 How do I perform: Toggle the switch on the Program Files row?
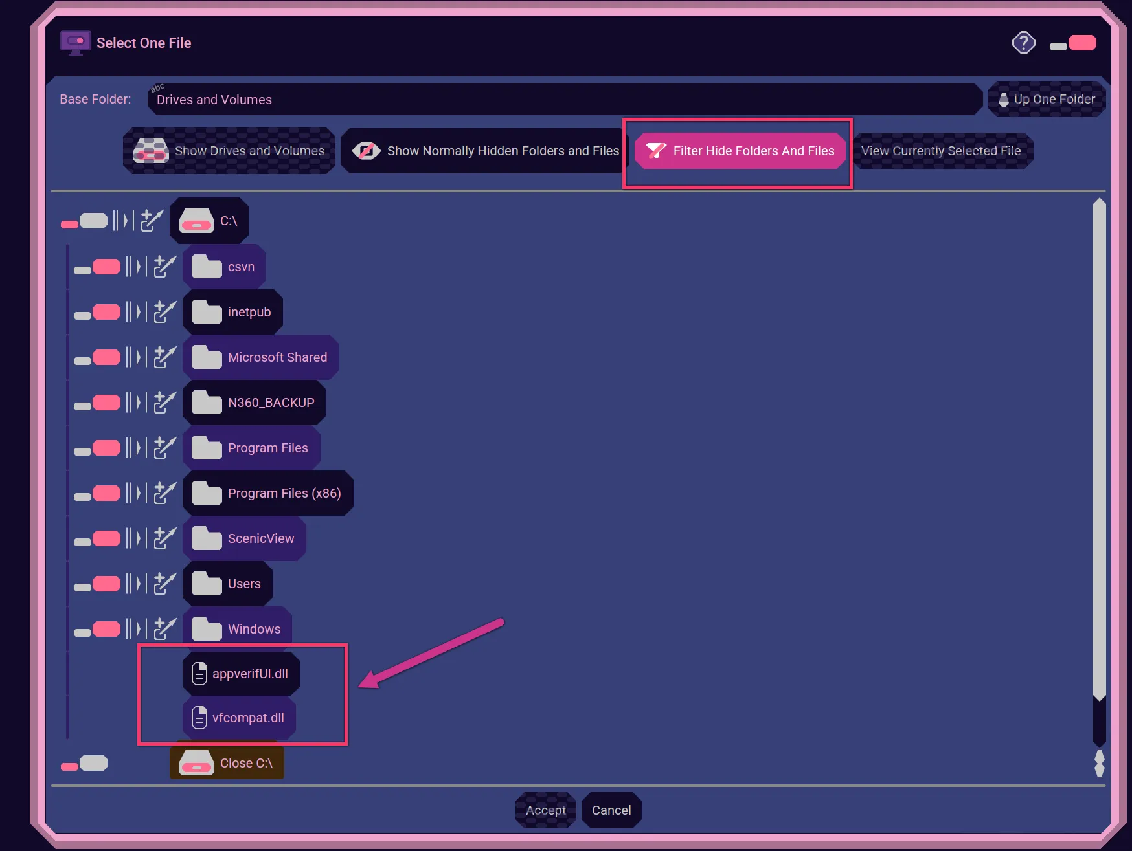pyautogui.click(x=97, y=448)
